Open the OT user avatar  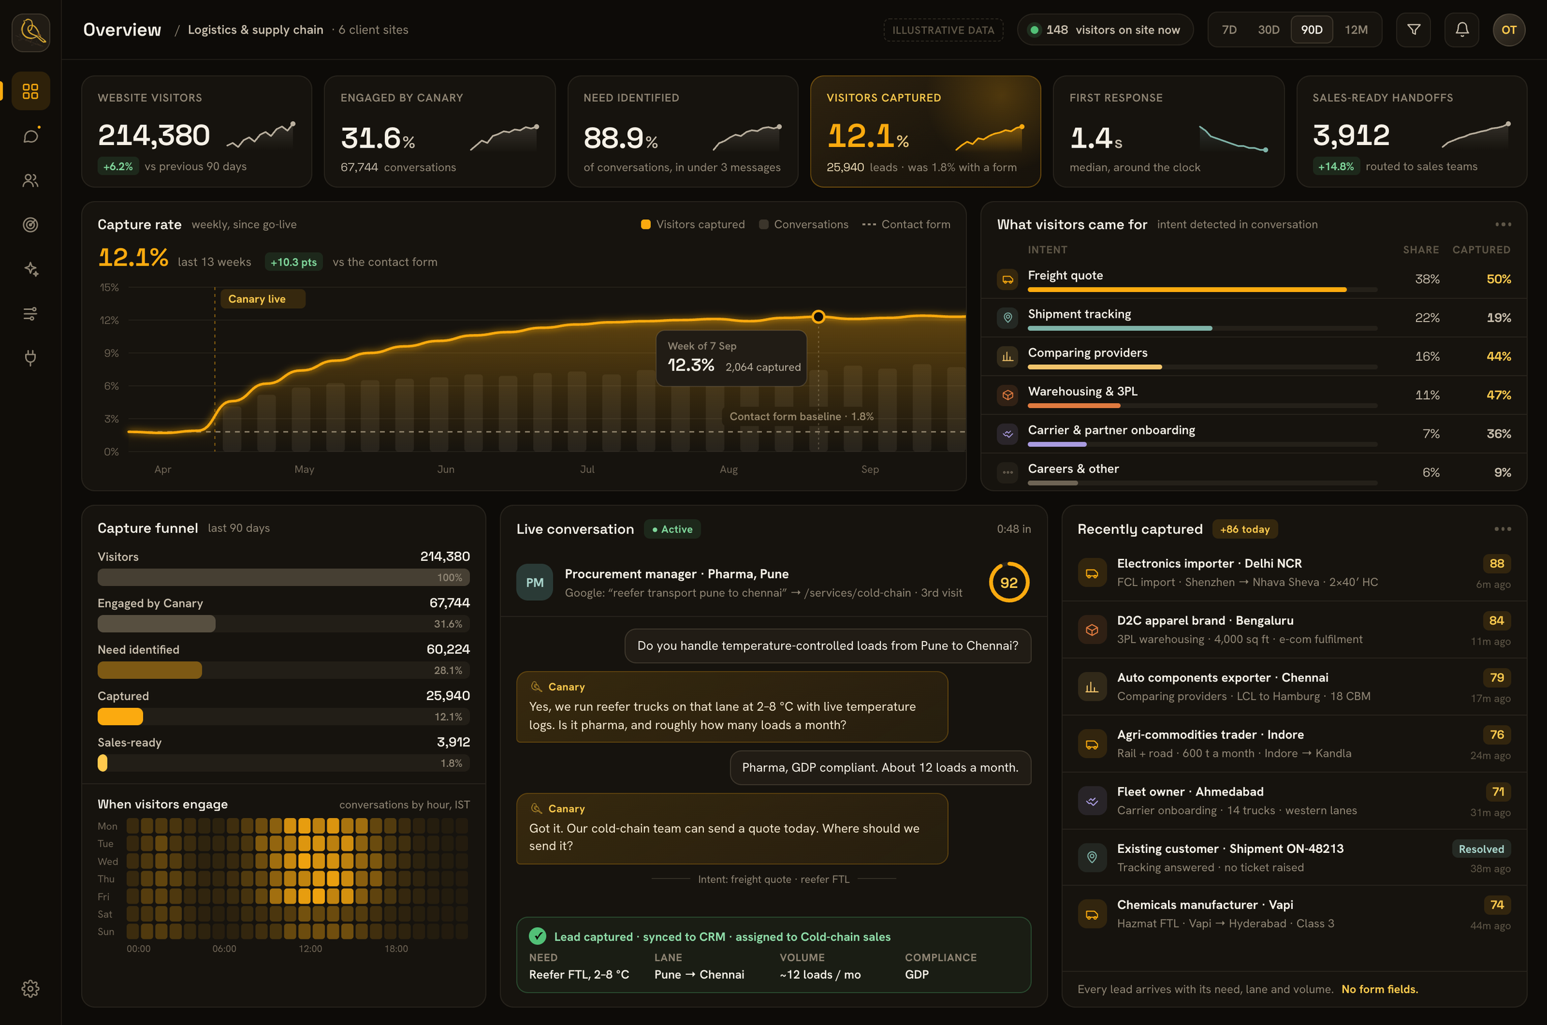pos(1508,30)
